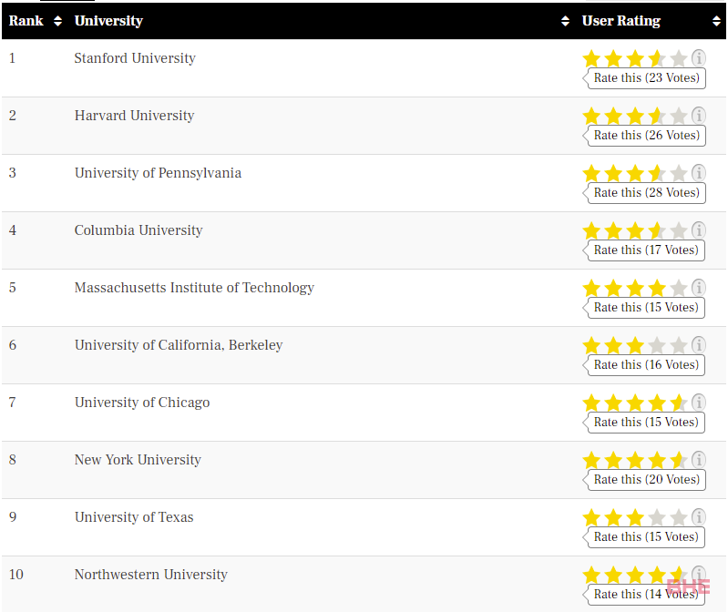Viewport: 728px width, 612px height.
Task: Click the Rank column header label
Action: pyautogui.click(x=26, y=21)
